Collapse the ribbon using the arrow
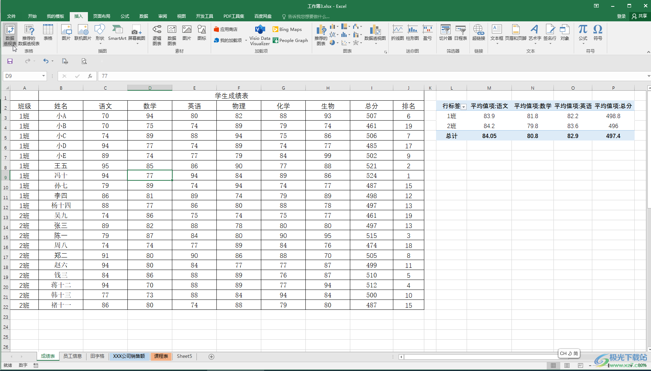 [648, 52]
